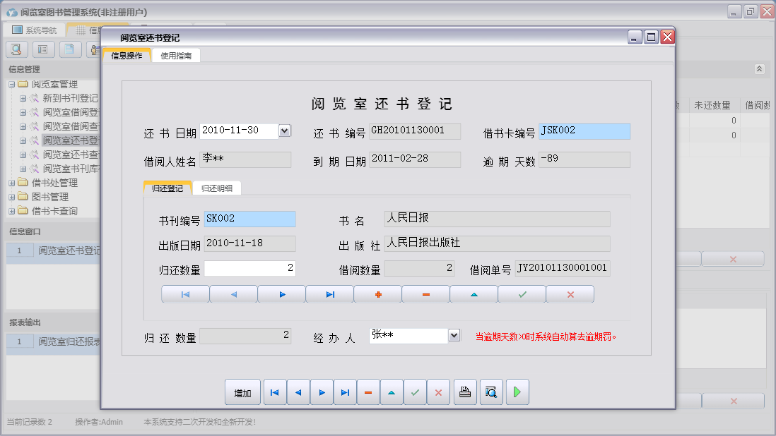
Task: Click the 借书卡编号 input field
Action: pyautogui.click(x=584, y=131)
